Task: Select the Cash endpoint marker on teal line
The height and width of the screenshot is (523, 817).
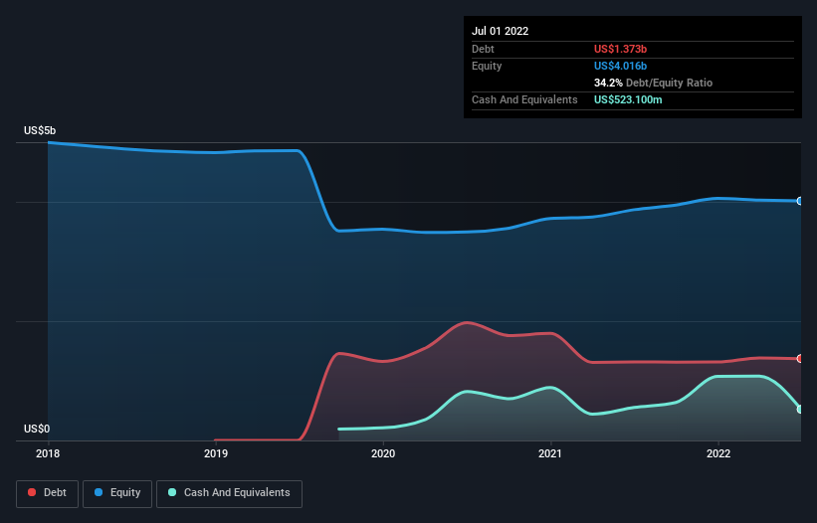Action: point(800,410)
